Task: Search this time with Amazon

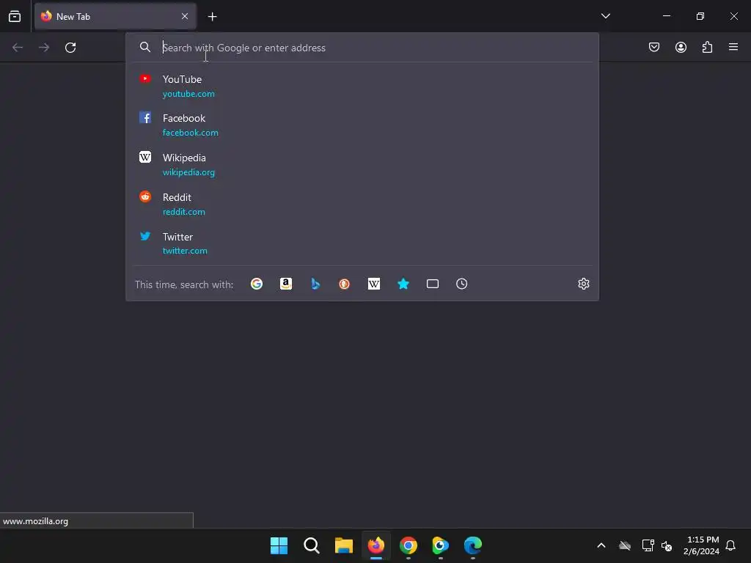Action: [x=286, y=284]
